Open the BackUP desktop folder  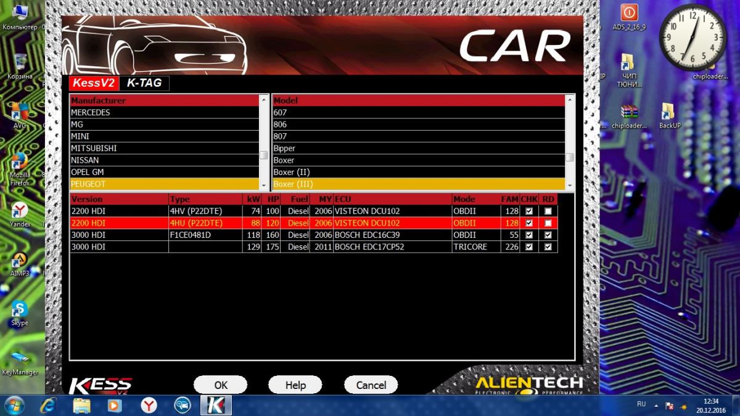[669, 115]
